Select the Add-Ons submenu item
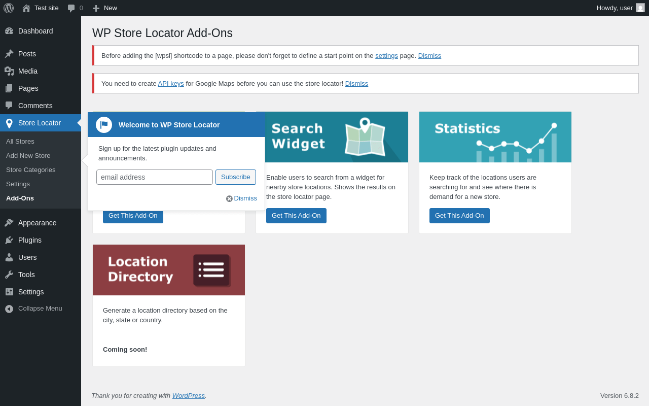 point(20,198)
